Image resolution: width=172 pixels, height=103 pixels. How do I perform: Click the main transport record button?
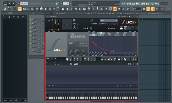(x=18, y=4)
